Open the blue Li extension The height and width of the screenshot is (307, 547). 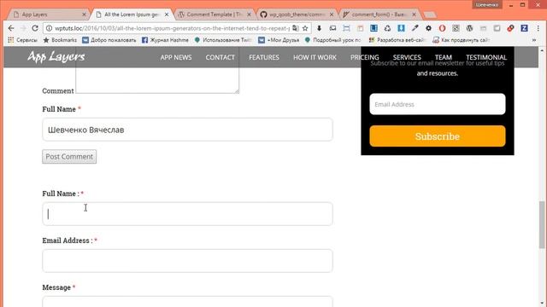373,28
